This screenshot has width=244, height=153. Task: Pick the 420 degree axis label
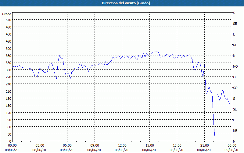click(x=9, y=42)
